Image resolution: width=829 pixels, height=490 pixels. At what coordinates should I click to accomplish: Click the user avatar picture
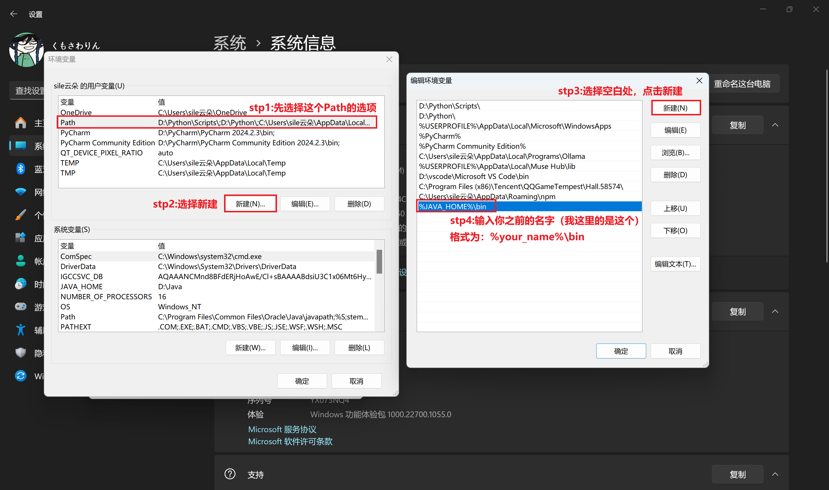(26, 49)
